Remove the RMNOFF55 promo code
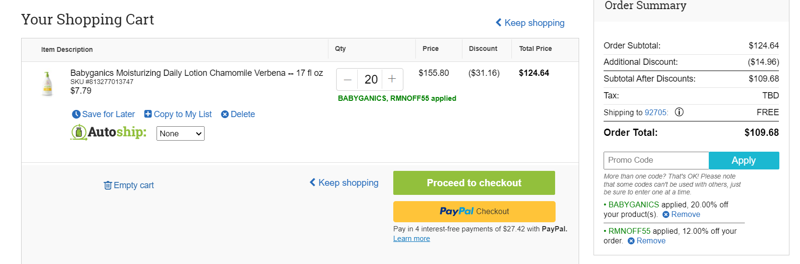Viewport: 800px width, 264px height. [x=646, y=241]
